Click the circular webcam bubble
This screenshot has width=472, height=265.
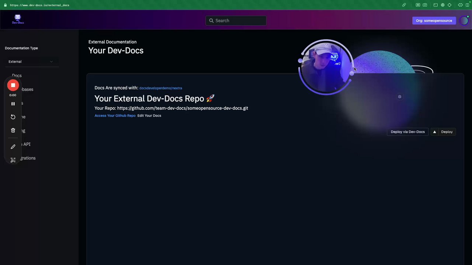tap(326, 67)
